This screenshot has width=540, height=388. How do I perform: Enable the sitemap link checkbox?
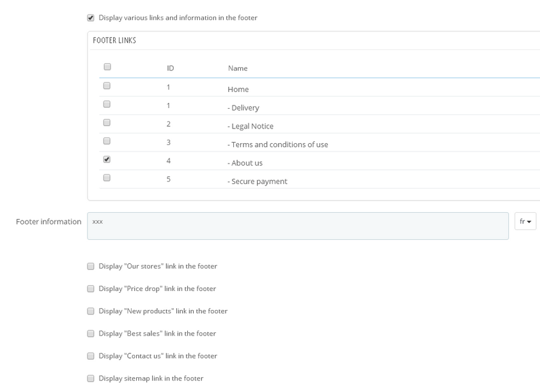click(x=91, y=378)
